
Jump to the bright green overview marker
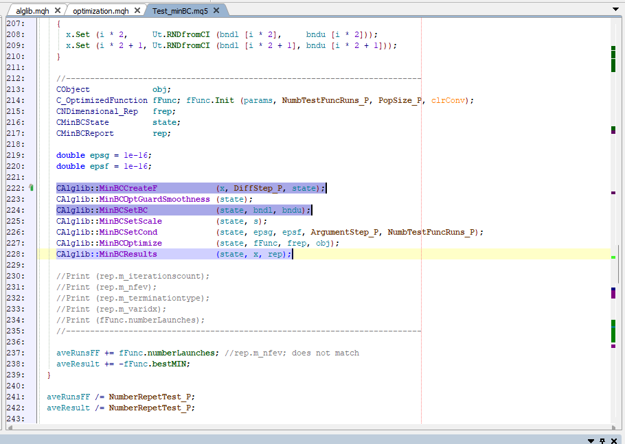613,257
